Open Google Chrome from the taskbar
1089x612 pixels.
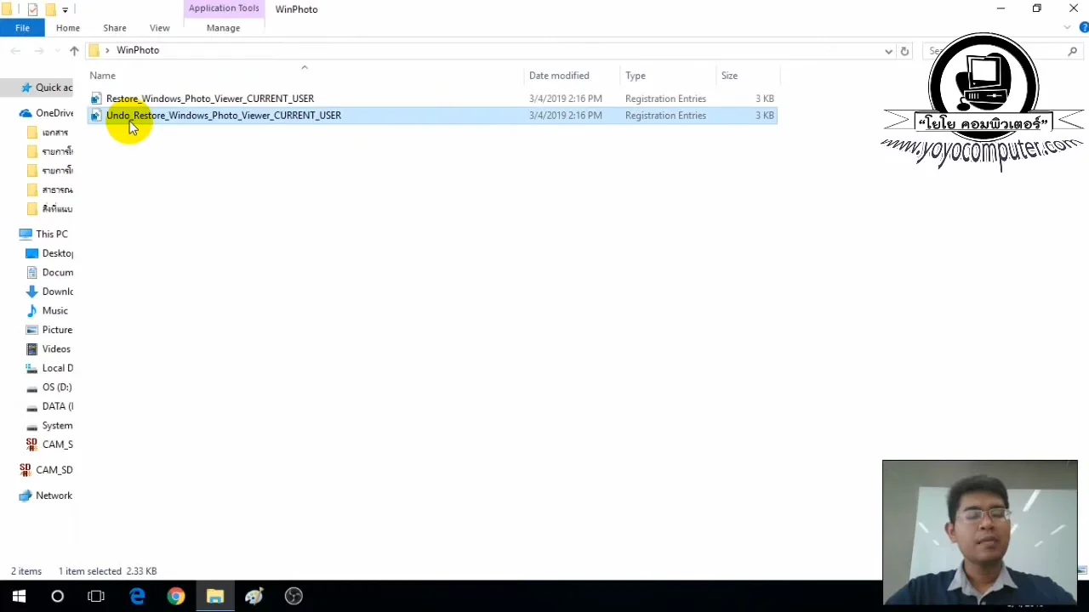175,596
